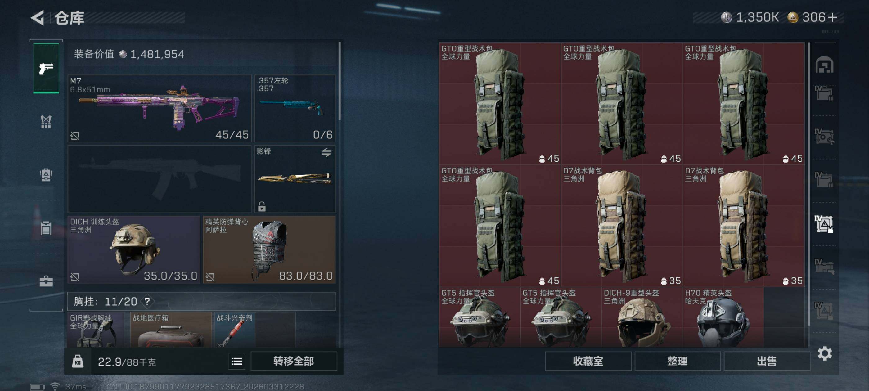
Task: Open the 收藏室 collection room
Action: [588, 361]
